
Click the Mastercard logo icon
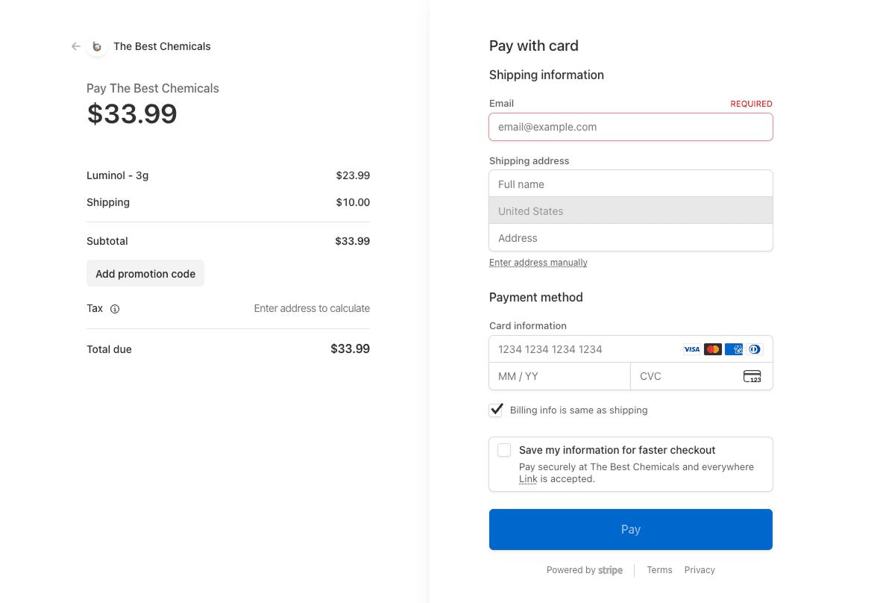point(712,349)
